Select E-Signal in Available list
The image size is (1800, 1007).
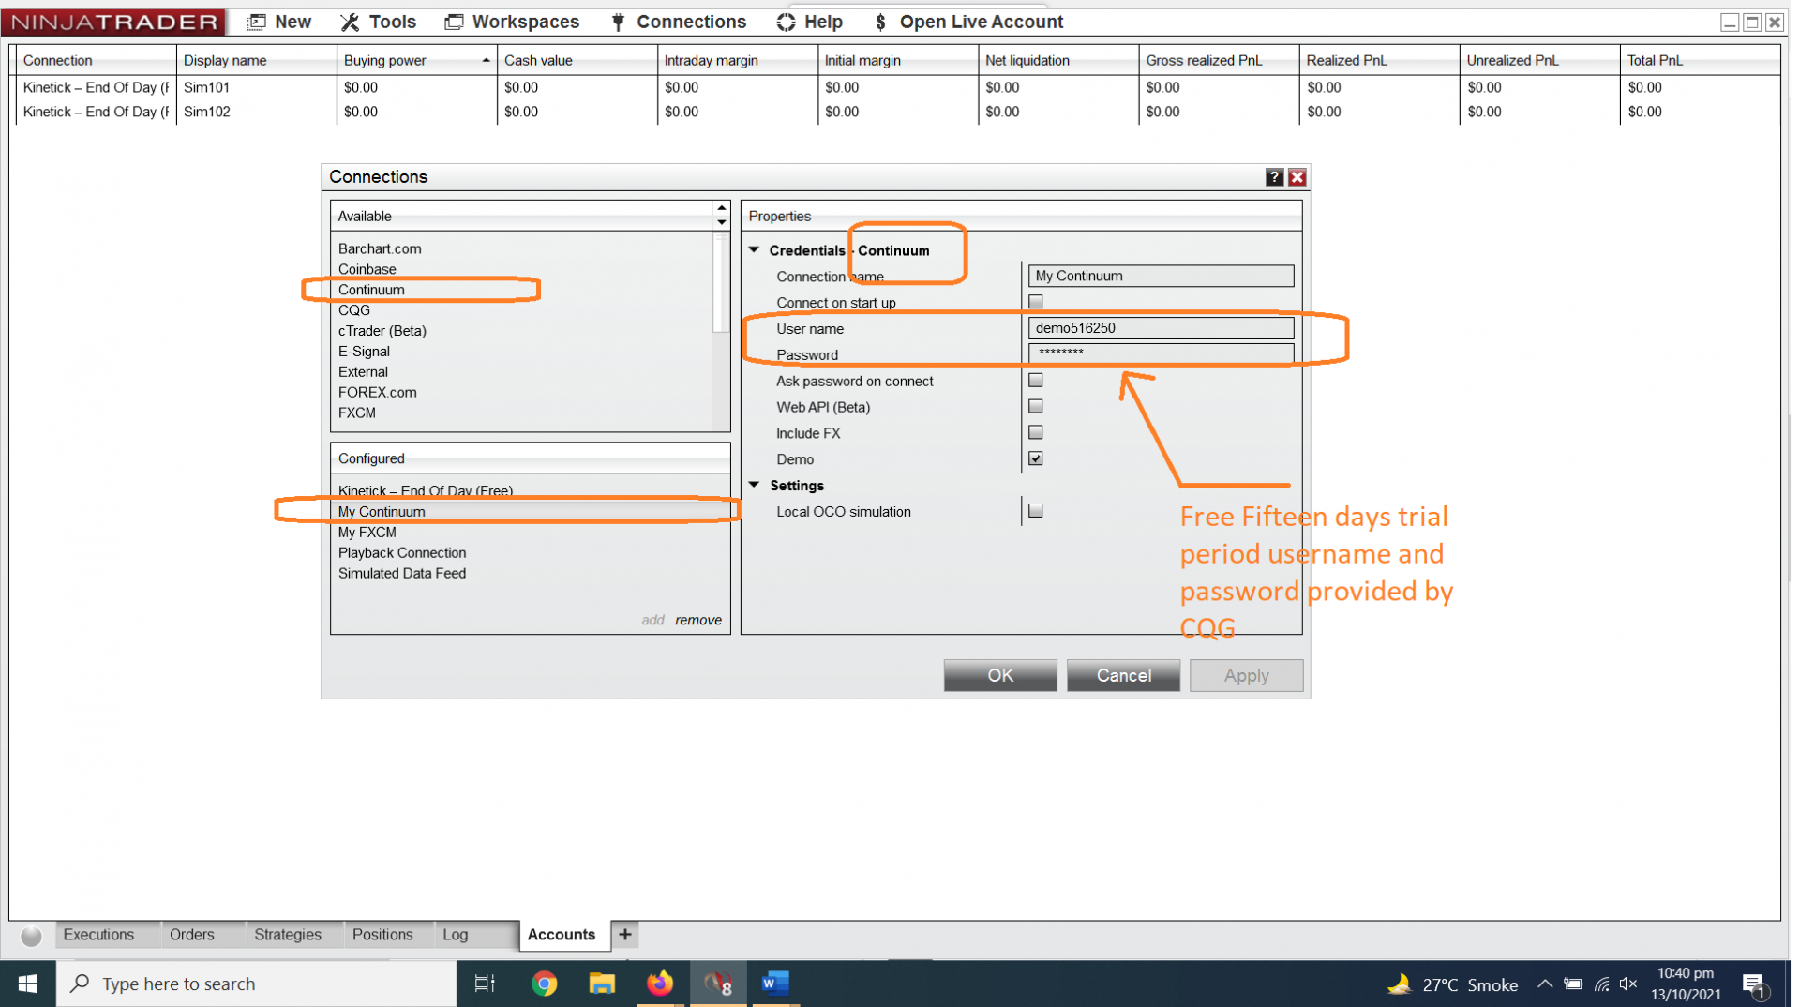364,352
